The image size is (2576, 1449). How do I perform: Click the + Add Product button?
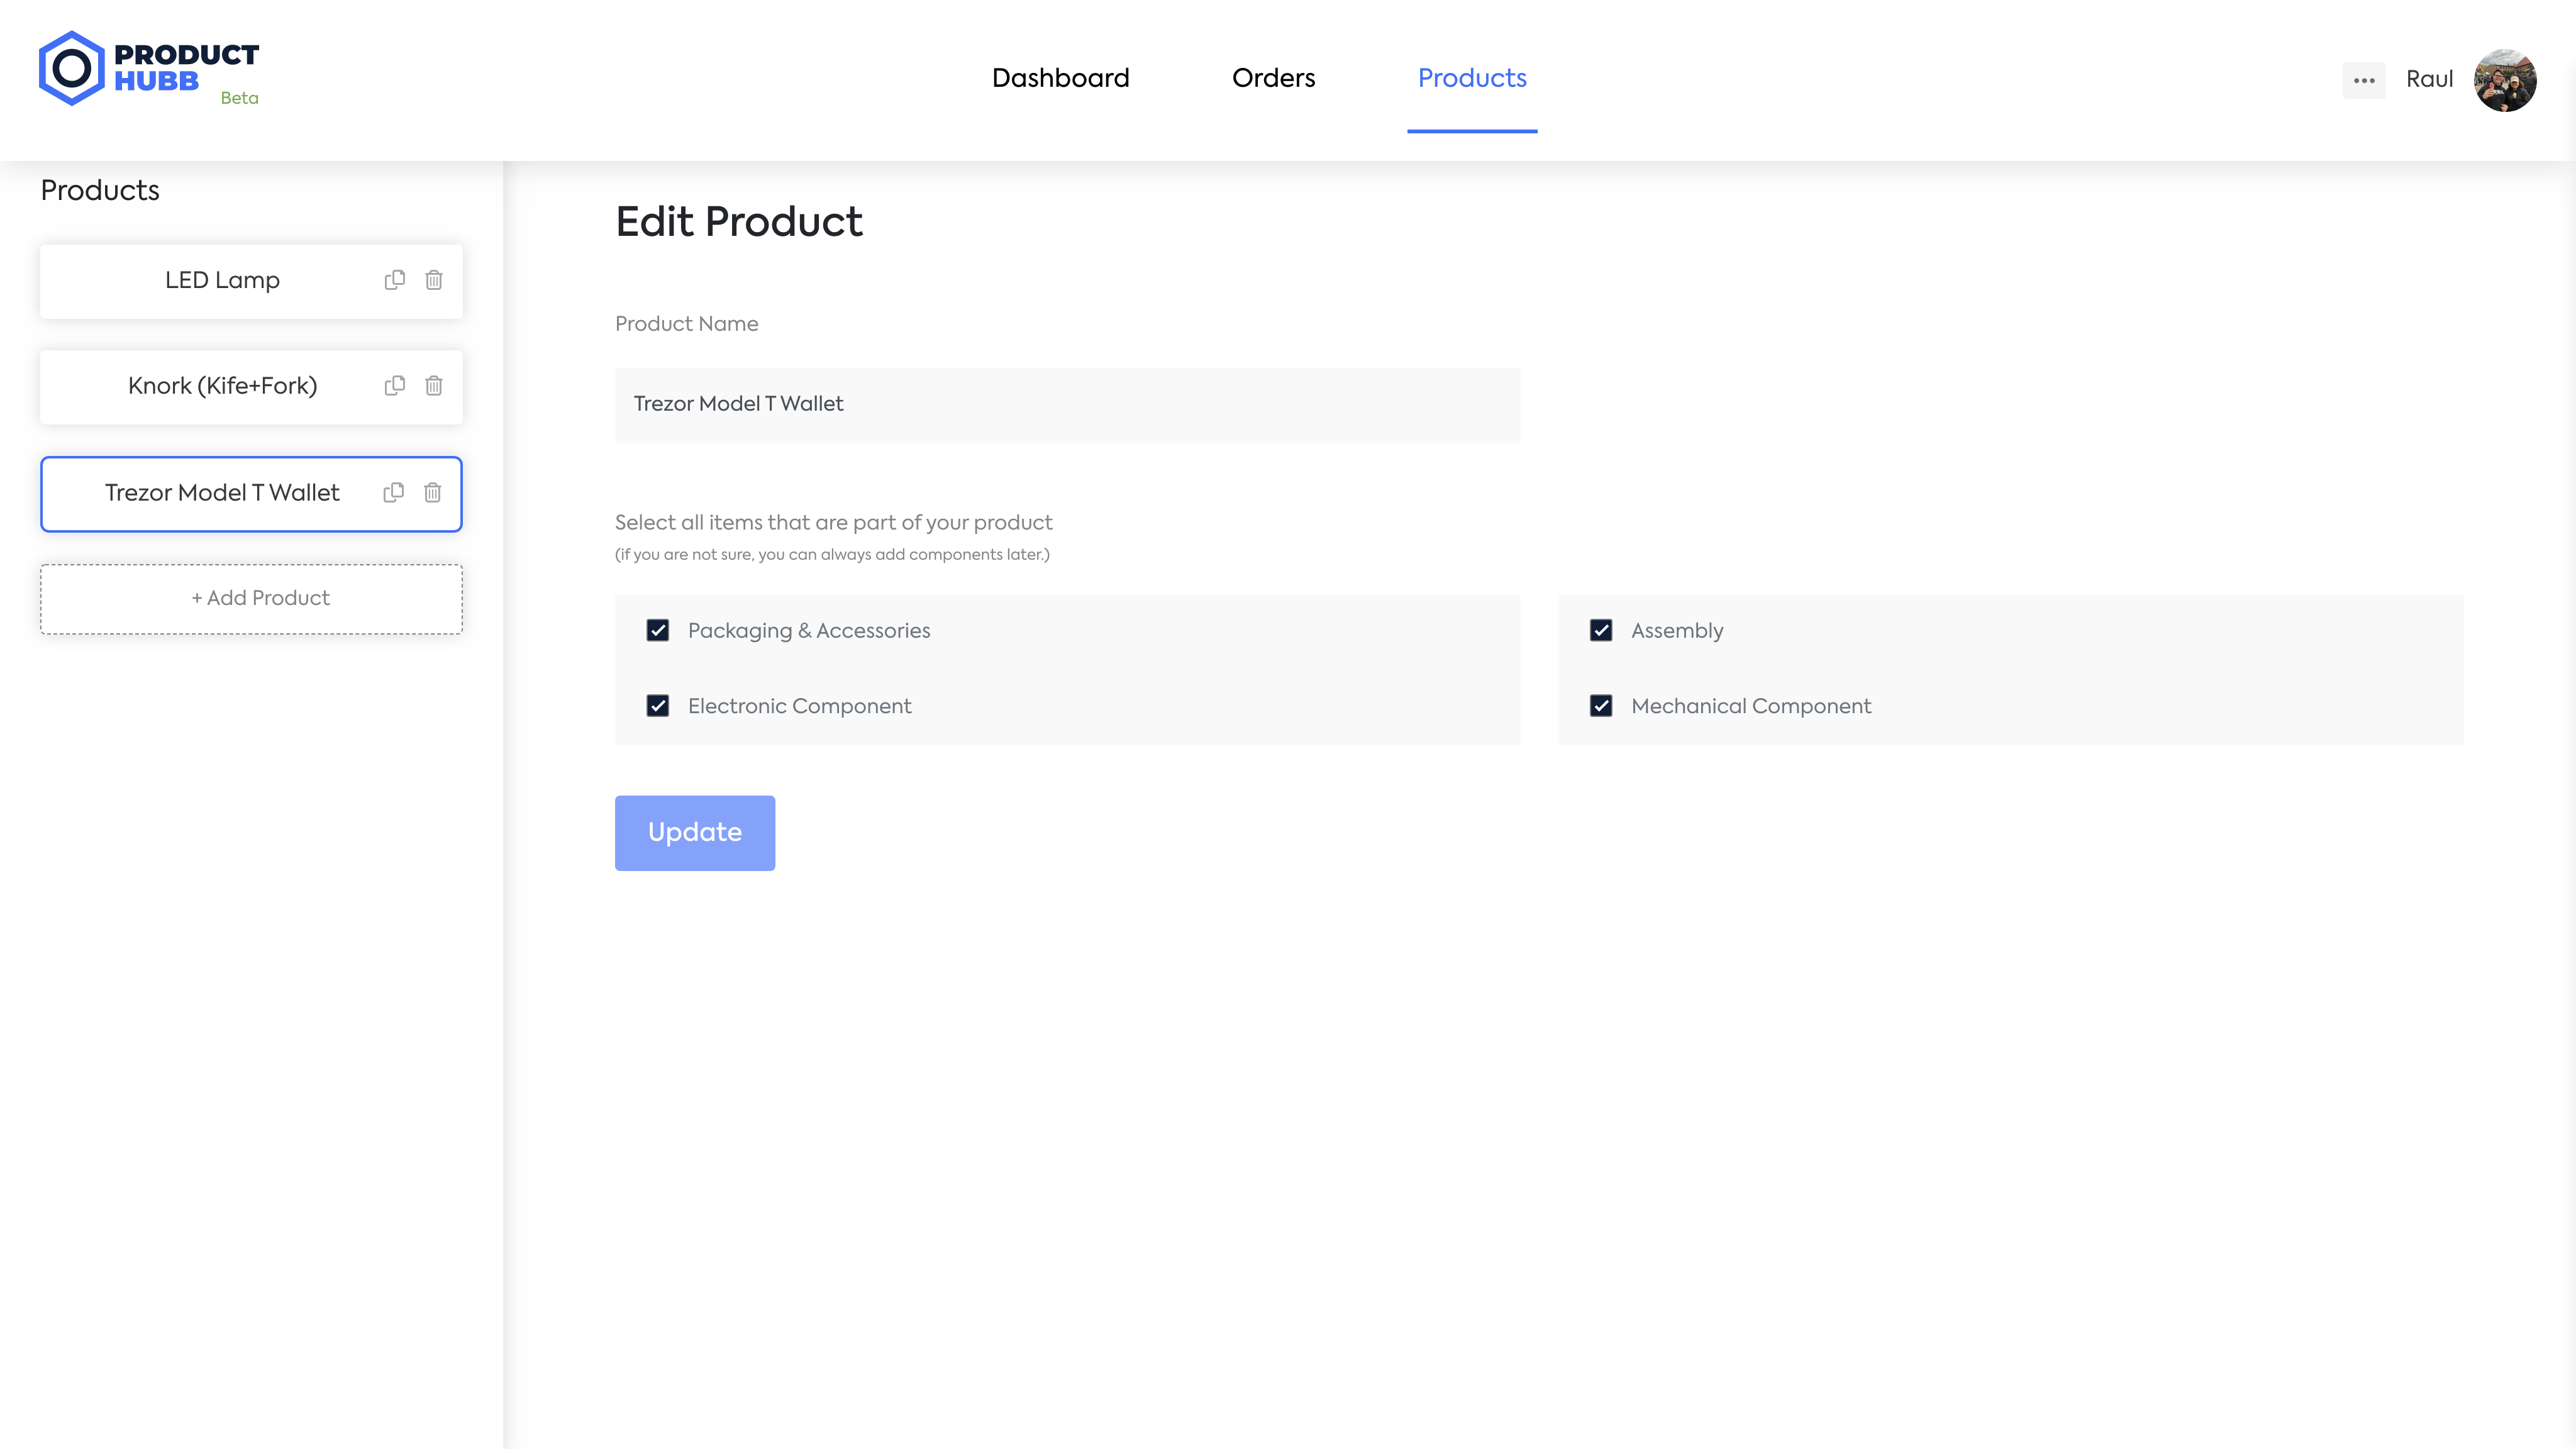pyautogui.click(x=251, y=599)
